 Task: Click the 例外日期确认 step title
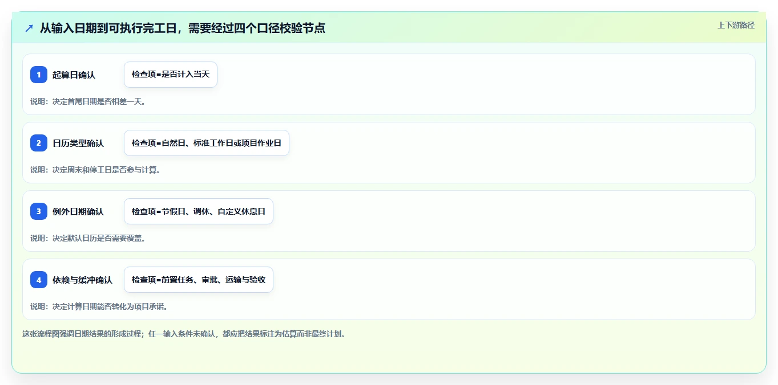[x=78, y=211]
